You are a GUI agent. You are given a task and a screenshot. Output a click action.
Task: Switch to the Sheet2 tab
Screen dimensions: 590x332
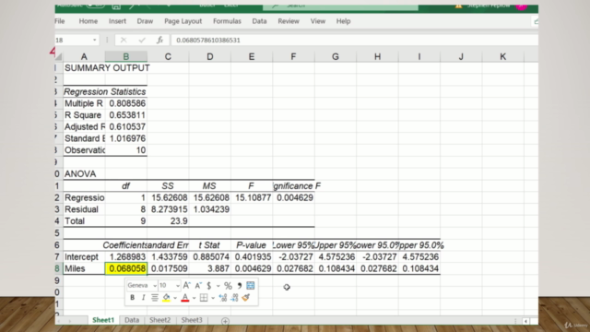(159, 320)
